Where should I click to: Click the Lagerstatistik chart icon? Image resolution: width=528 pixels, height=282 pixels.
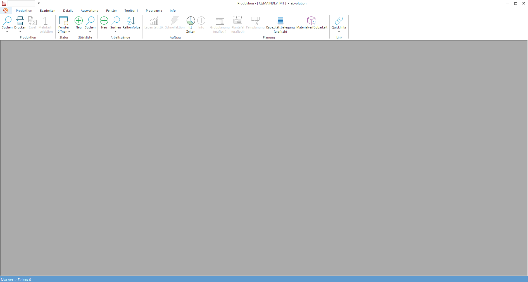coord(154,21)
